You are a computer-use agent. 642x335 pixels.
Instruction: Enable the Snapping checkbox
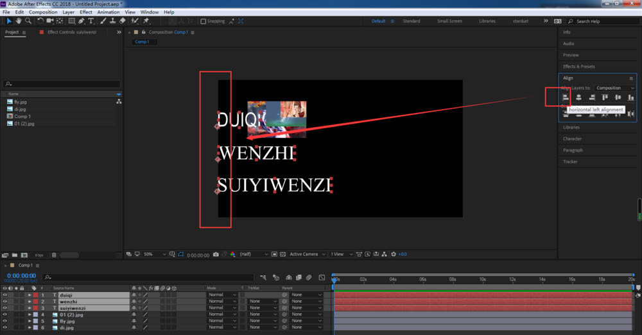203,21
